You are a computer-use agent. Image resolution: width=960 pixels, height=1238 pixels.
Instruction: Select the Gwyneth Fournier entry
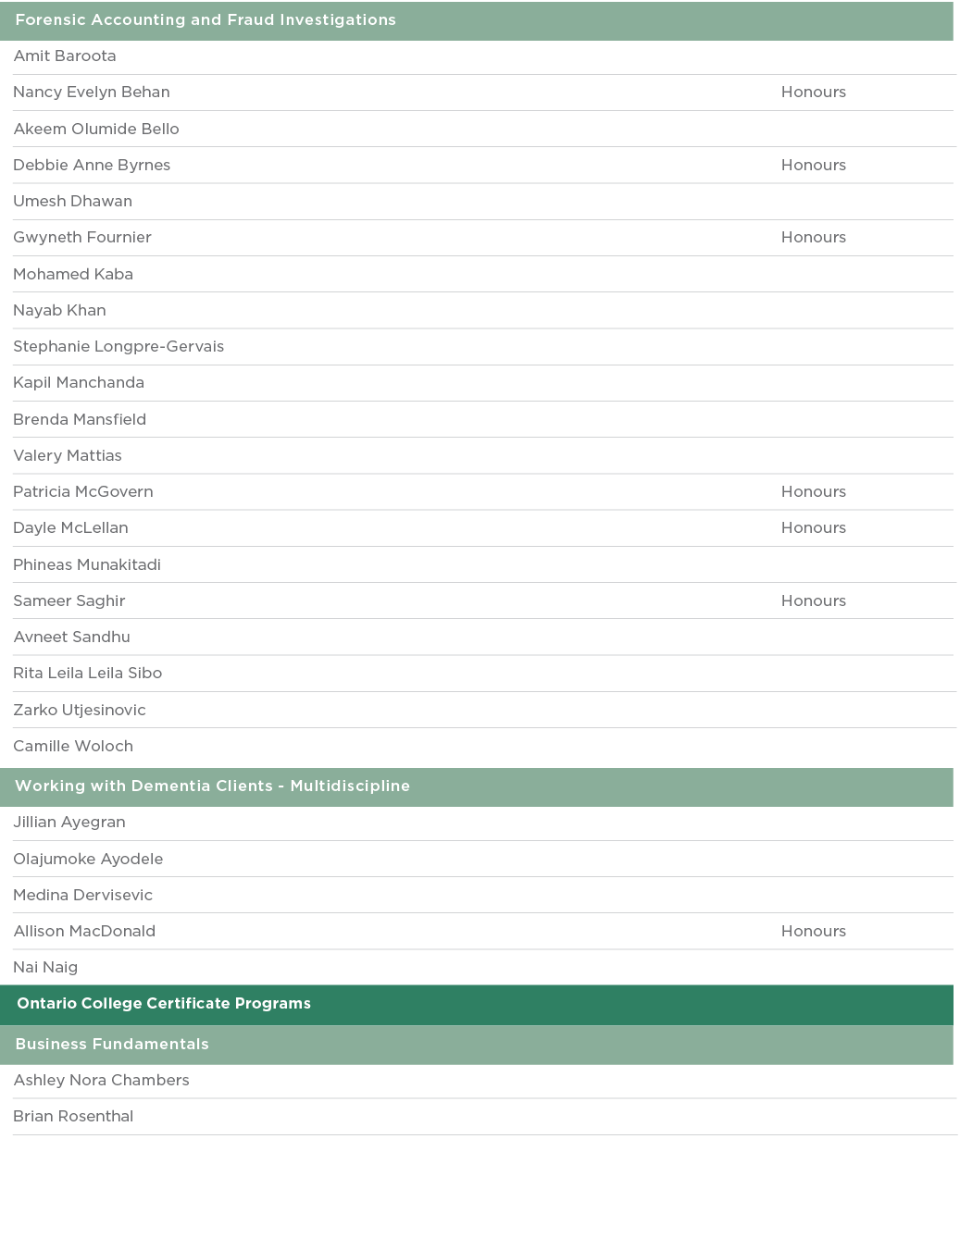pyautogui.click(x=82, y=238)
